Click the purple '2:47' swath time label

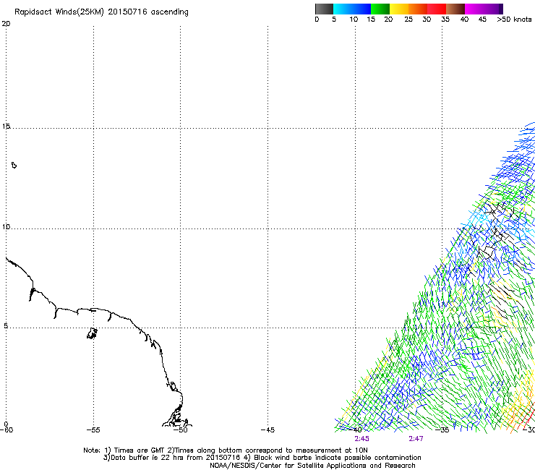pyautogui.click(x=416, y=439)
